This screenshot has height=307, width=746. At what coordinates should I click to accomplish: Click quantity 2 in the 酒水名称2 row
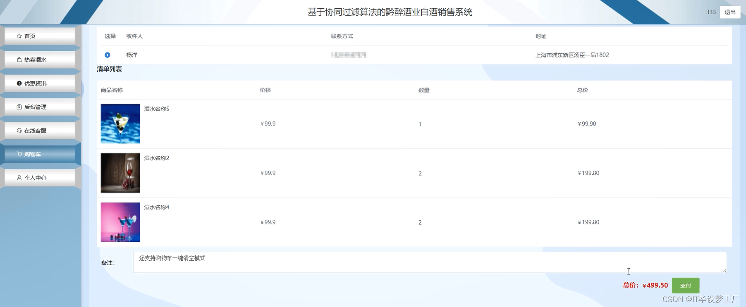420,174
